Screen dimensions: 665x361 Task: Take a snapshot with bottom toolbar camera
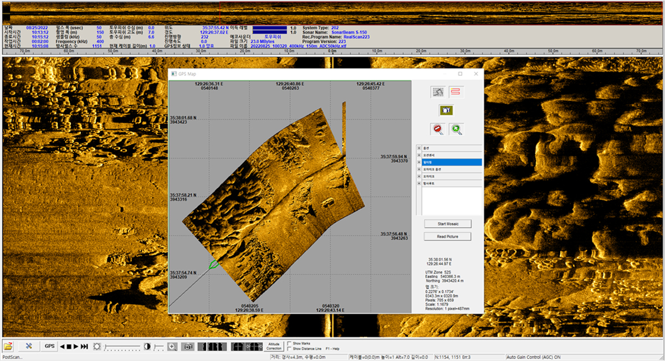[188, 347]
